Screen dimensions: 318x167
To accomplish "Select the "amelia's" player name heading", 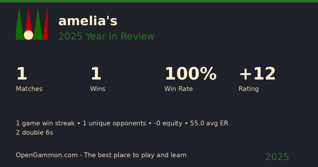I will point(88,21).
